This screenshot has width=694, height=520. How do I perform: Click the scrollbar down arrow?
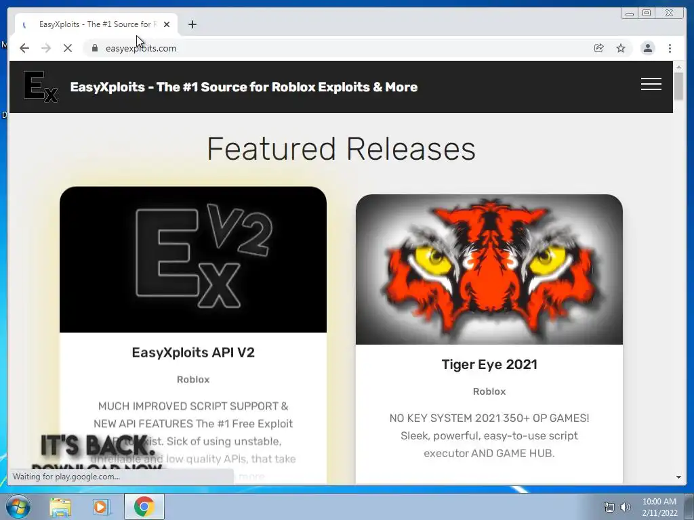[x=678, y=477]
